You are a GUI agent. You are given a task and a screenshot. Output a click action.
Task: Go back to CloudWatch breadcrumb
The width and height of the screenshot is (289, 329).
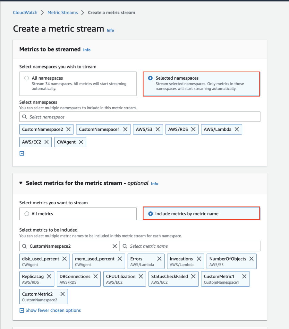25,13
